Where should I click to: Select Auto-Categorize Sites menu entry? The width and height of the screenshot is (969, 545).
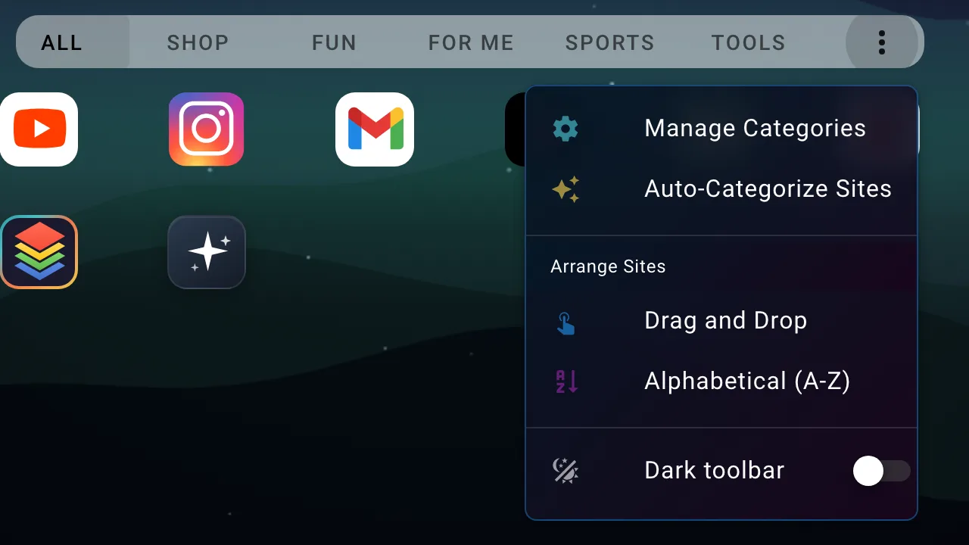(721, 189)
